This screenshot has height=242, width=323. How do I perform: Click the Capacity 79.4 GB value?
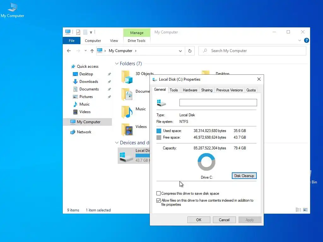point(240,148)
